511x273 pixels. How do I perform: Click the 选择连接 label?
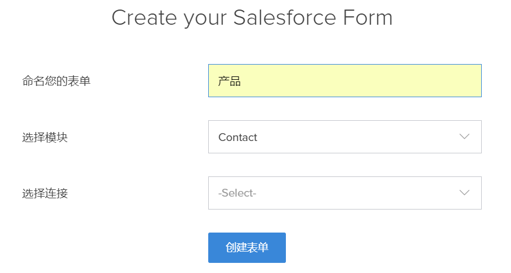point(45,194)
